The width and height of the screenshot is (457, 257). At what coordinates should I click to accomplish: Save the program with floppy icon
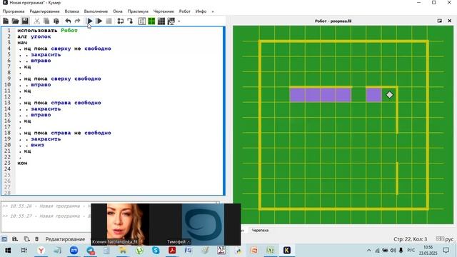25,21
